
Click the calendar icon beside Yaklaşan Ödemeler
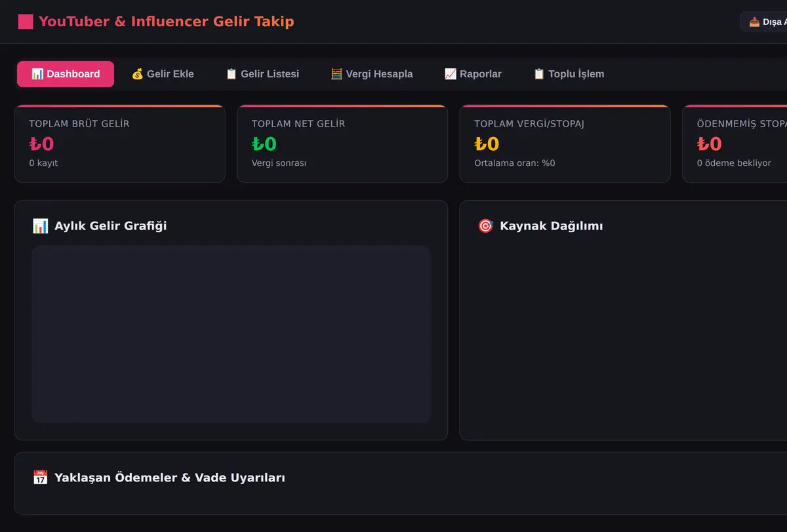40,478
